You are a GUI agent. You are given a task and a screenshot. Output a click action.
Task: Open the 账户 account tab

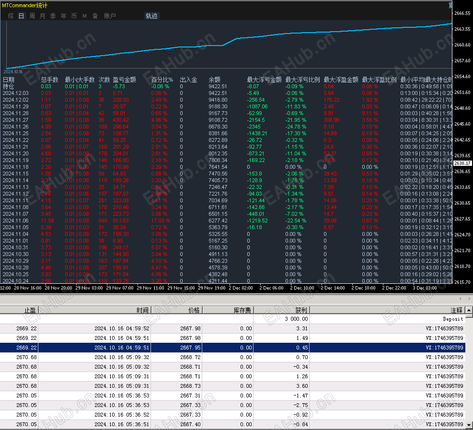click(110, 16)
